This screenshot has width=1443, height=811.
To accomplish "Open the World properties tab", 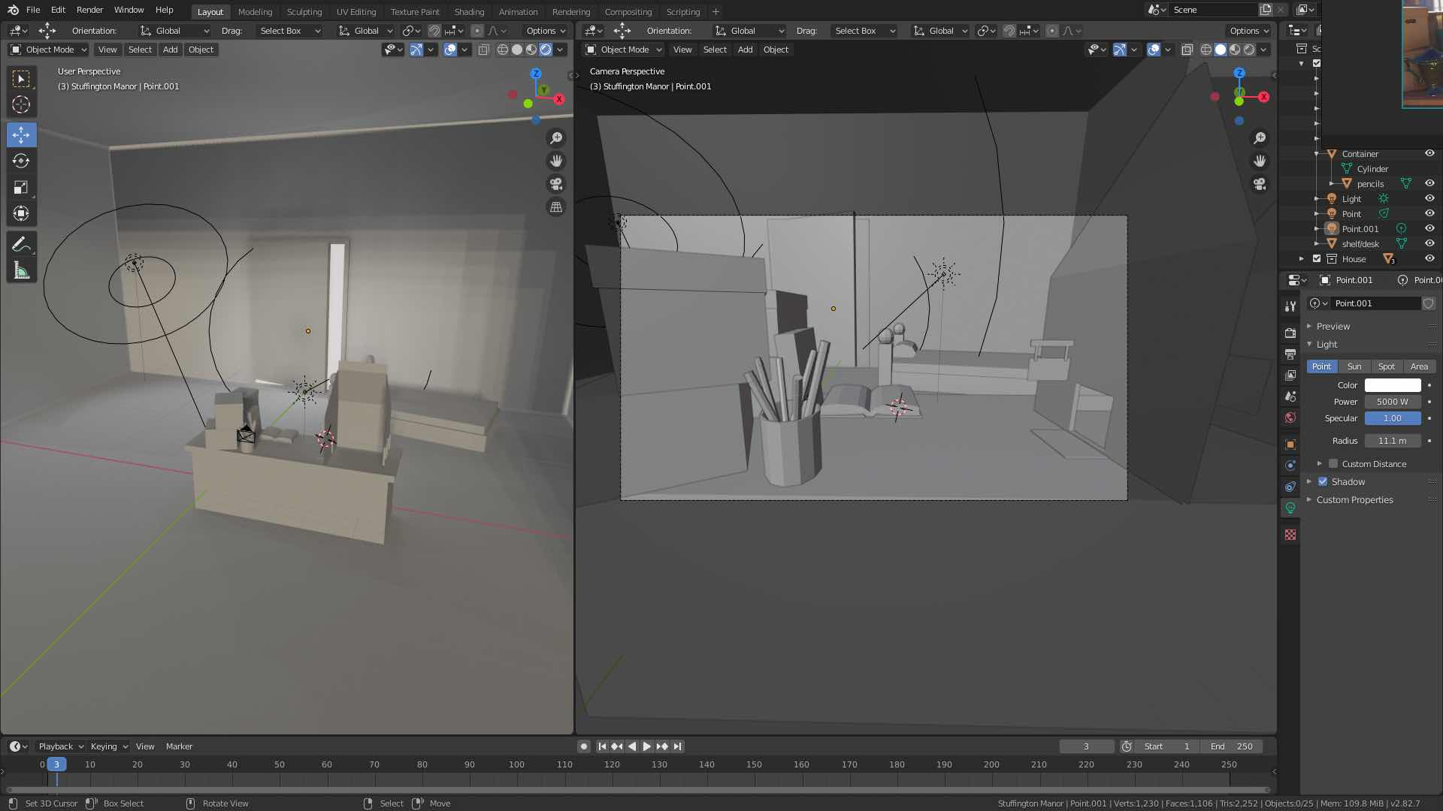I will (1290, 418).
